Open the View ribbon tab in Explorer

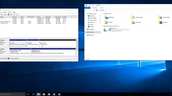102,8
